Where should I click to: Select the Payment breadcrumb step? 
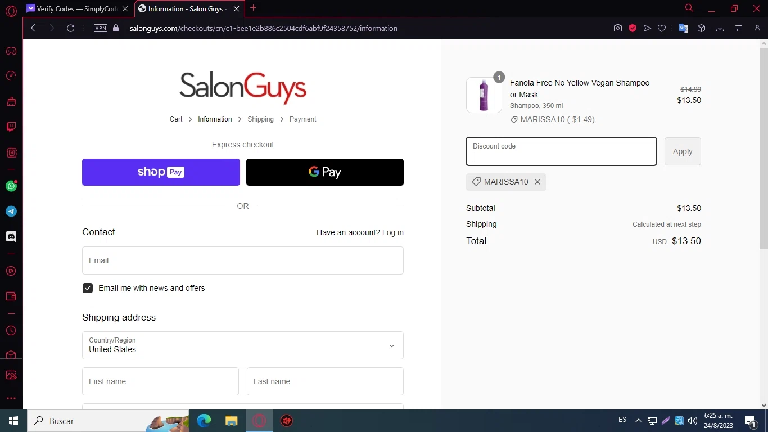click(x=302, y=119)
